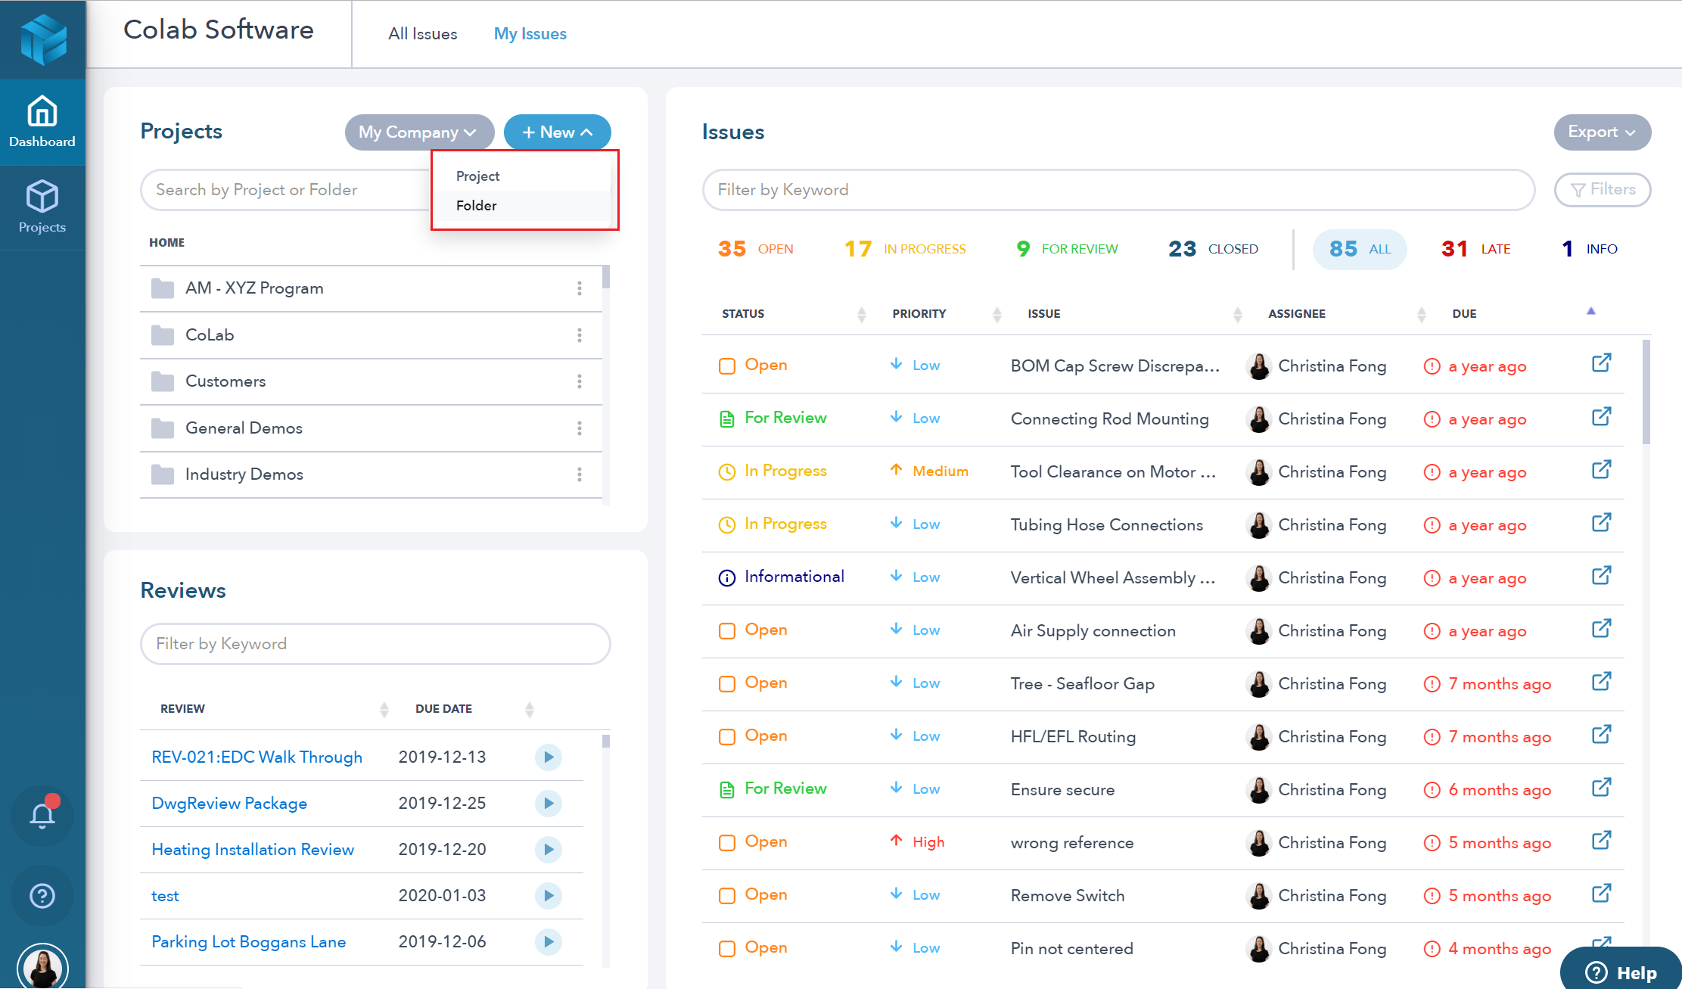Open wrong reference issue externally
The image size is (1682, 989).
pos(1601,840)
